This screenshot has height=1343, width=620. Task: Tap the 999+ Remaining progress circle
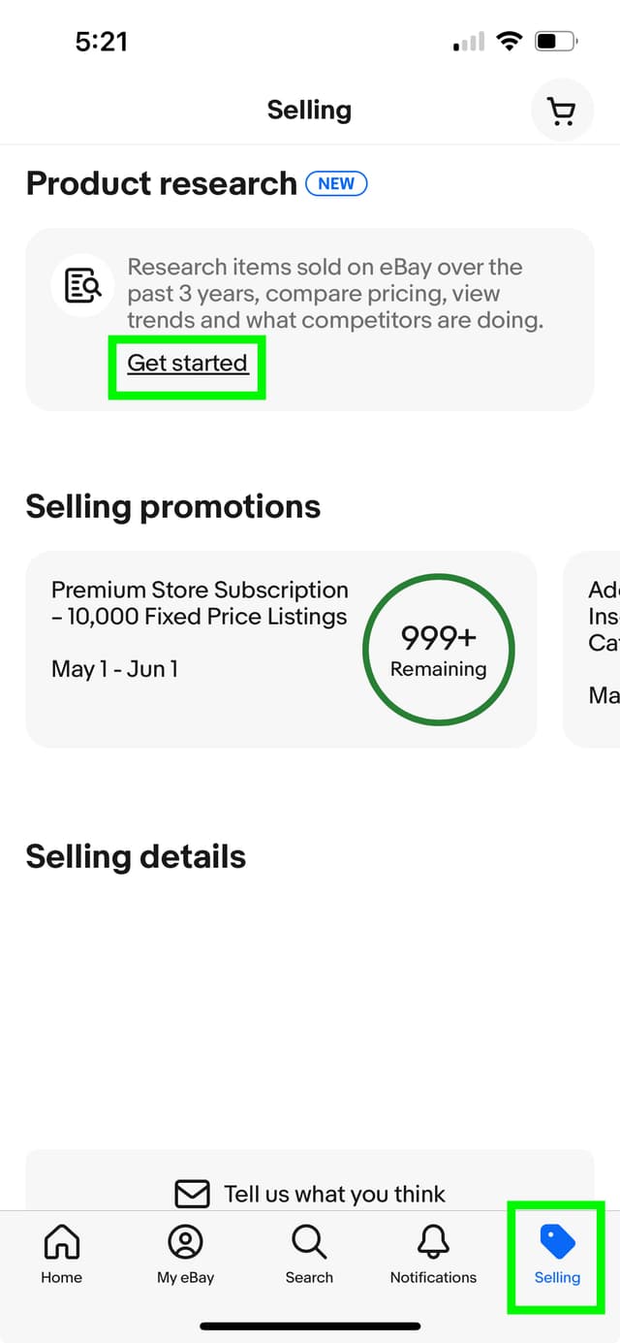[x=438, y=650]
